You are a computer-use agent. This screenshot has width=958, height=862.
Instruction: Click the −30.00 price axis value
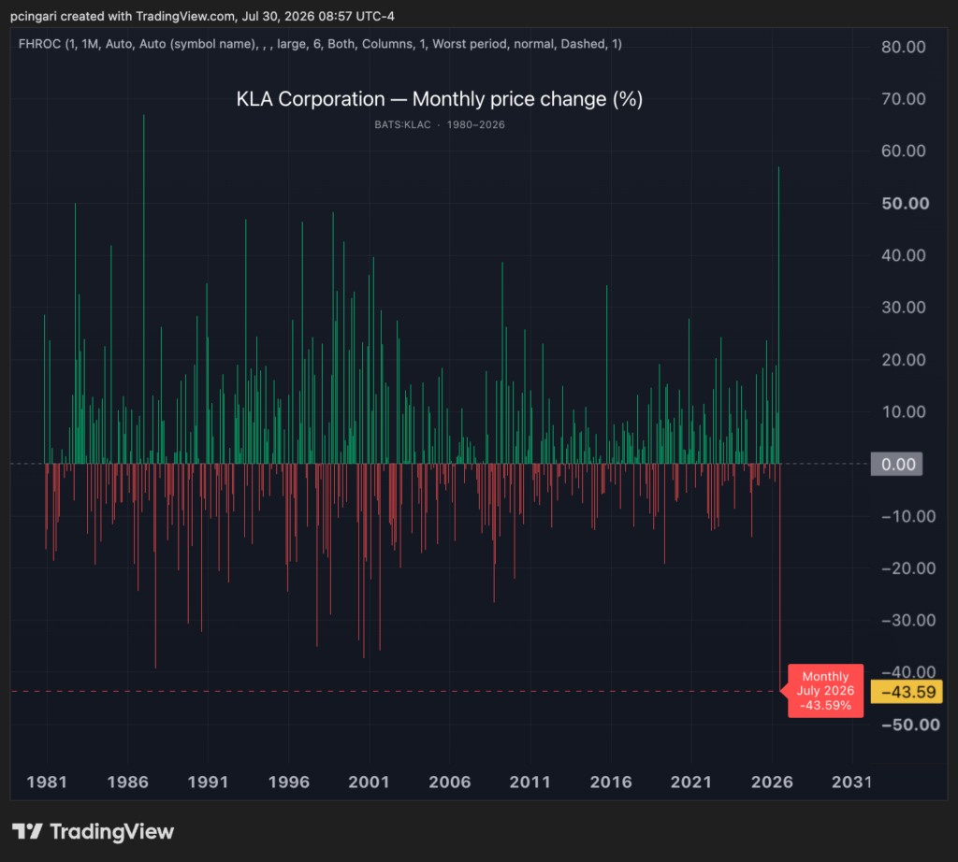click(x=907, y=620)
